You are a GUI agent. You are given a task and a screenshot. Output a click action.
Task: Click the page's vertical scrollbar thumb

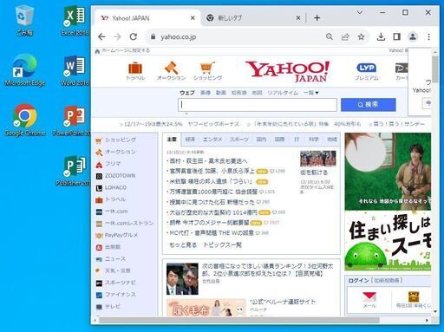pos(435,69)
